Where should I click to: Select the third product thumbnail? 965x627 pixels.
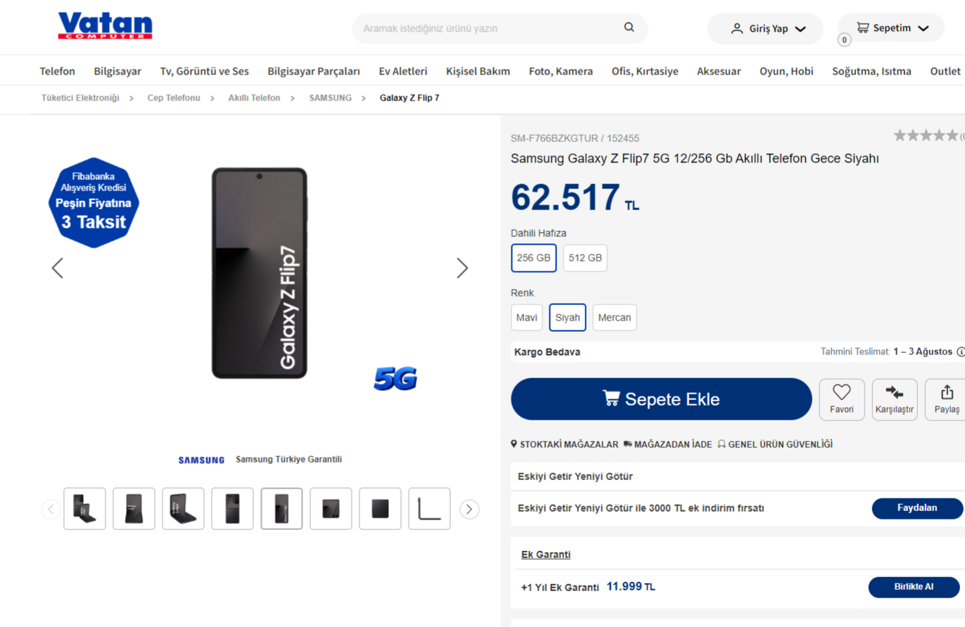(x=183, y=509)
